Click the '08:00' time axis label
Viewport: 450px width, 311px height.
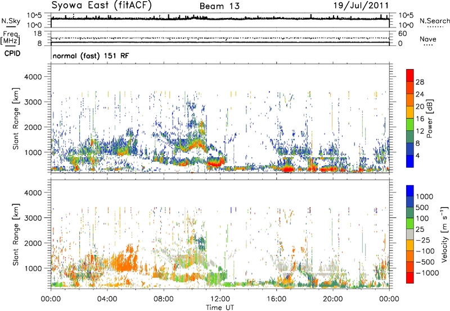(x=163, y=299)
